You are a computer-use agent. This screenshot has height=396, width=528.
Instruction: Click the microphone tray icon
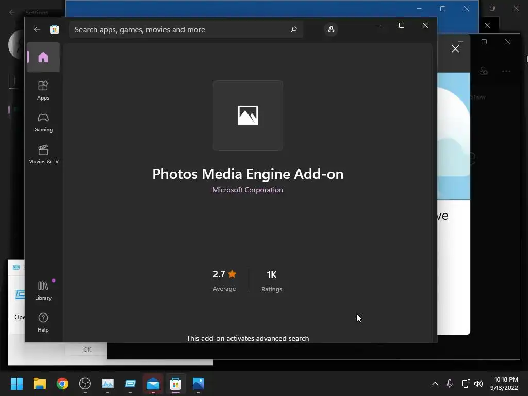pos(450,384)
